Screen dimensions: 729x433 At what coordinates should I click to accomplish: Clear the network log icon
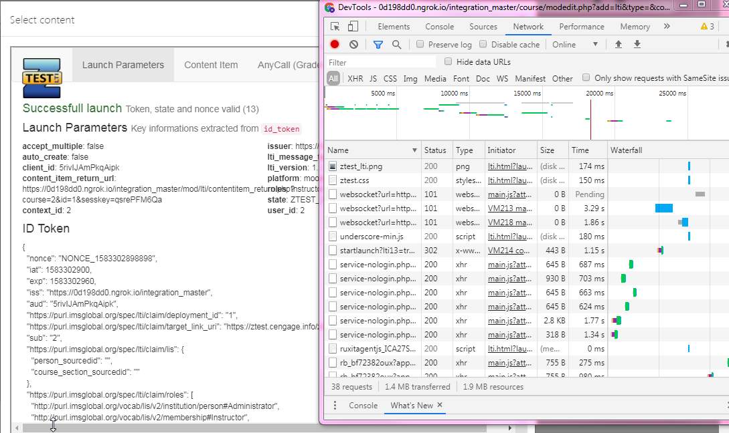(354, 45)
